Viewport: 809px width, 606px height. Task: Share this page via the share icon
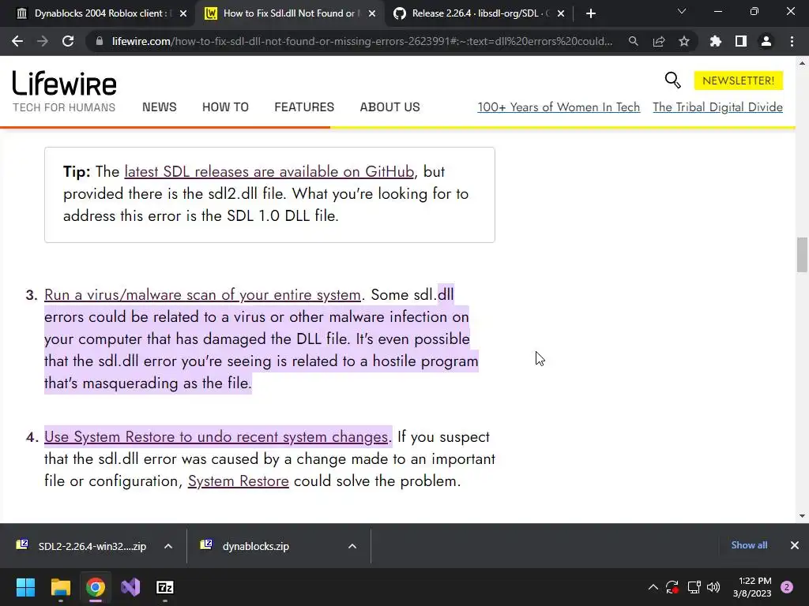point(658,41)
